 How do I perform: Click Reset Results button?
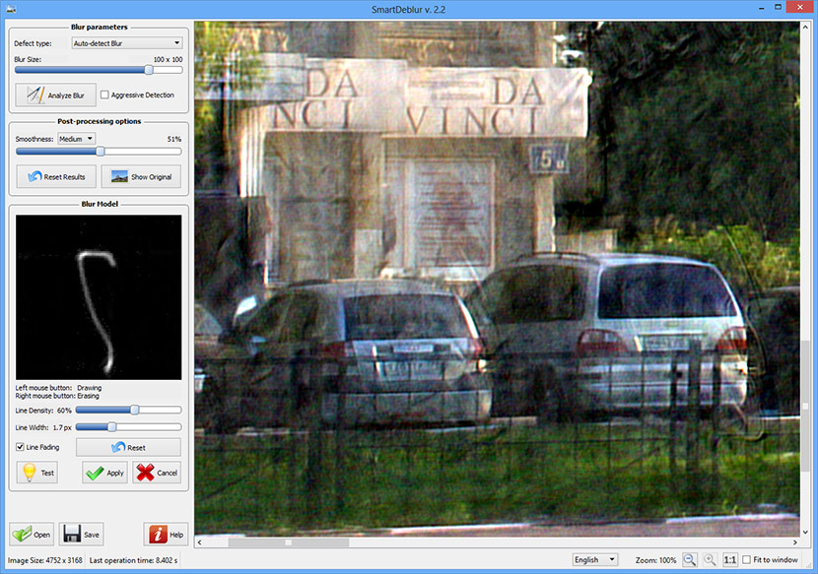click(x=56, y=177)
